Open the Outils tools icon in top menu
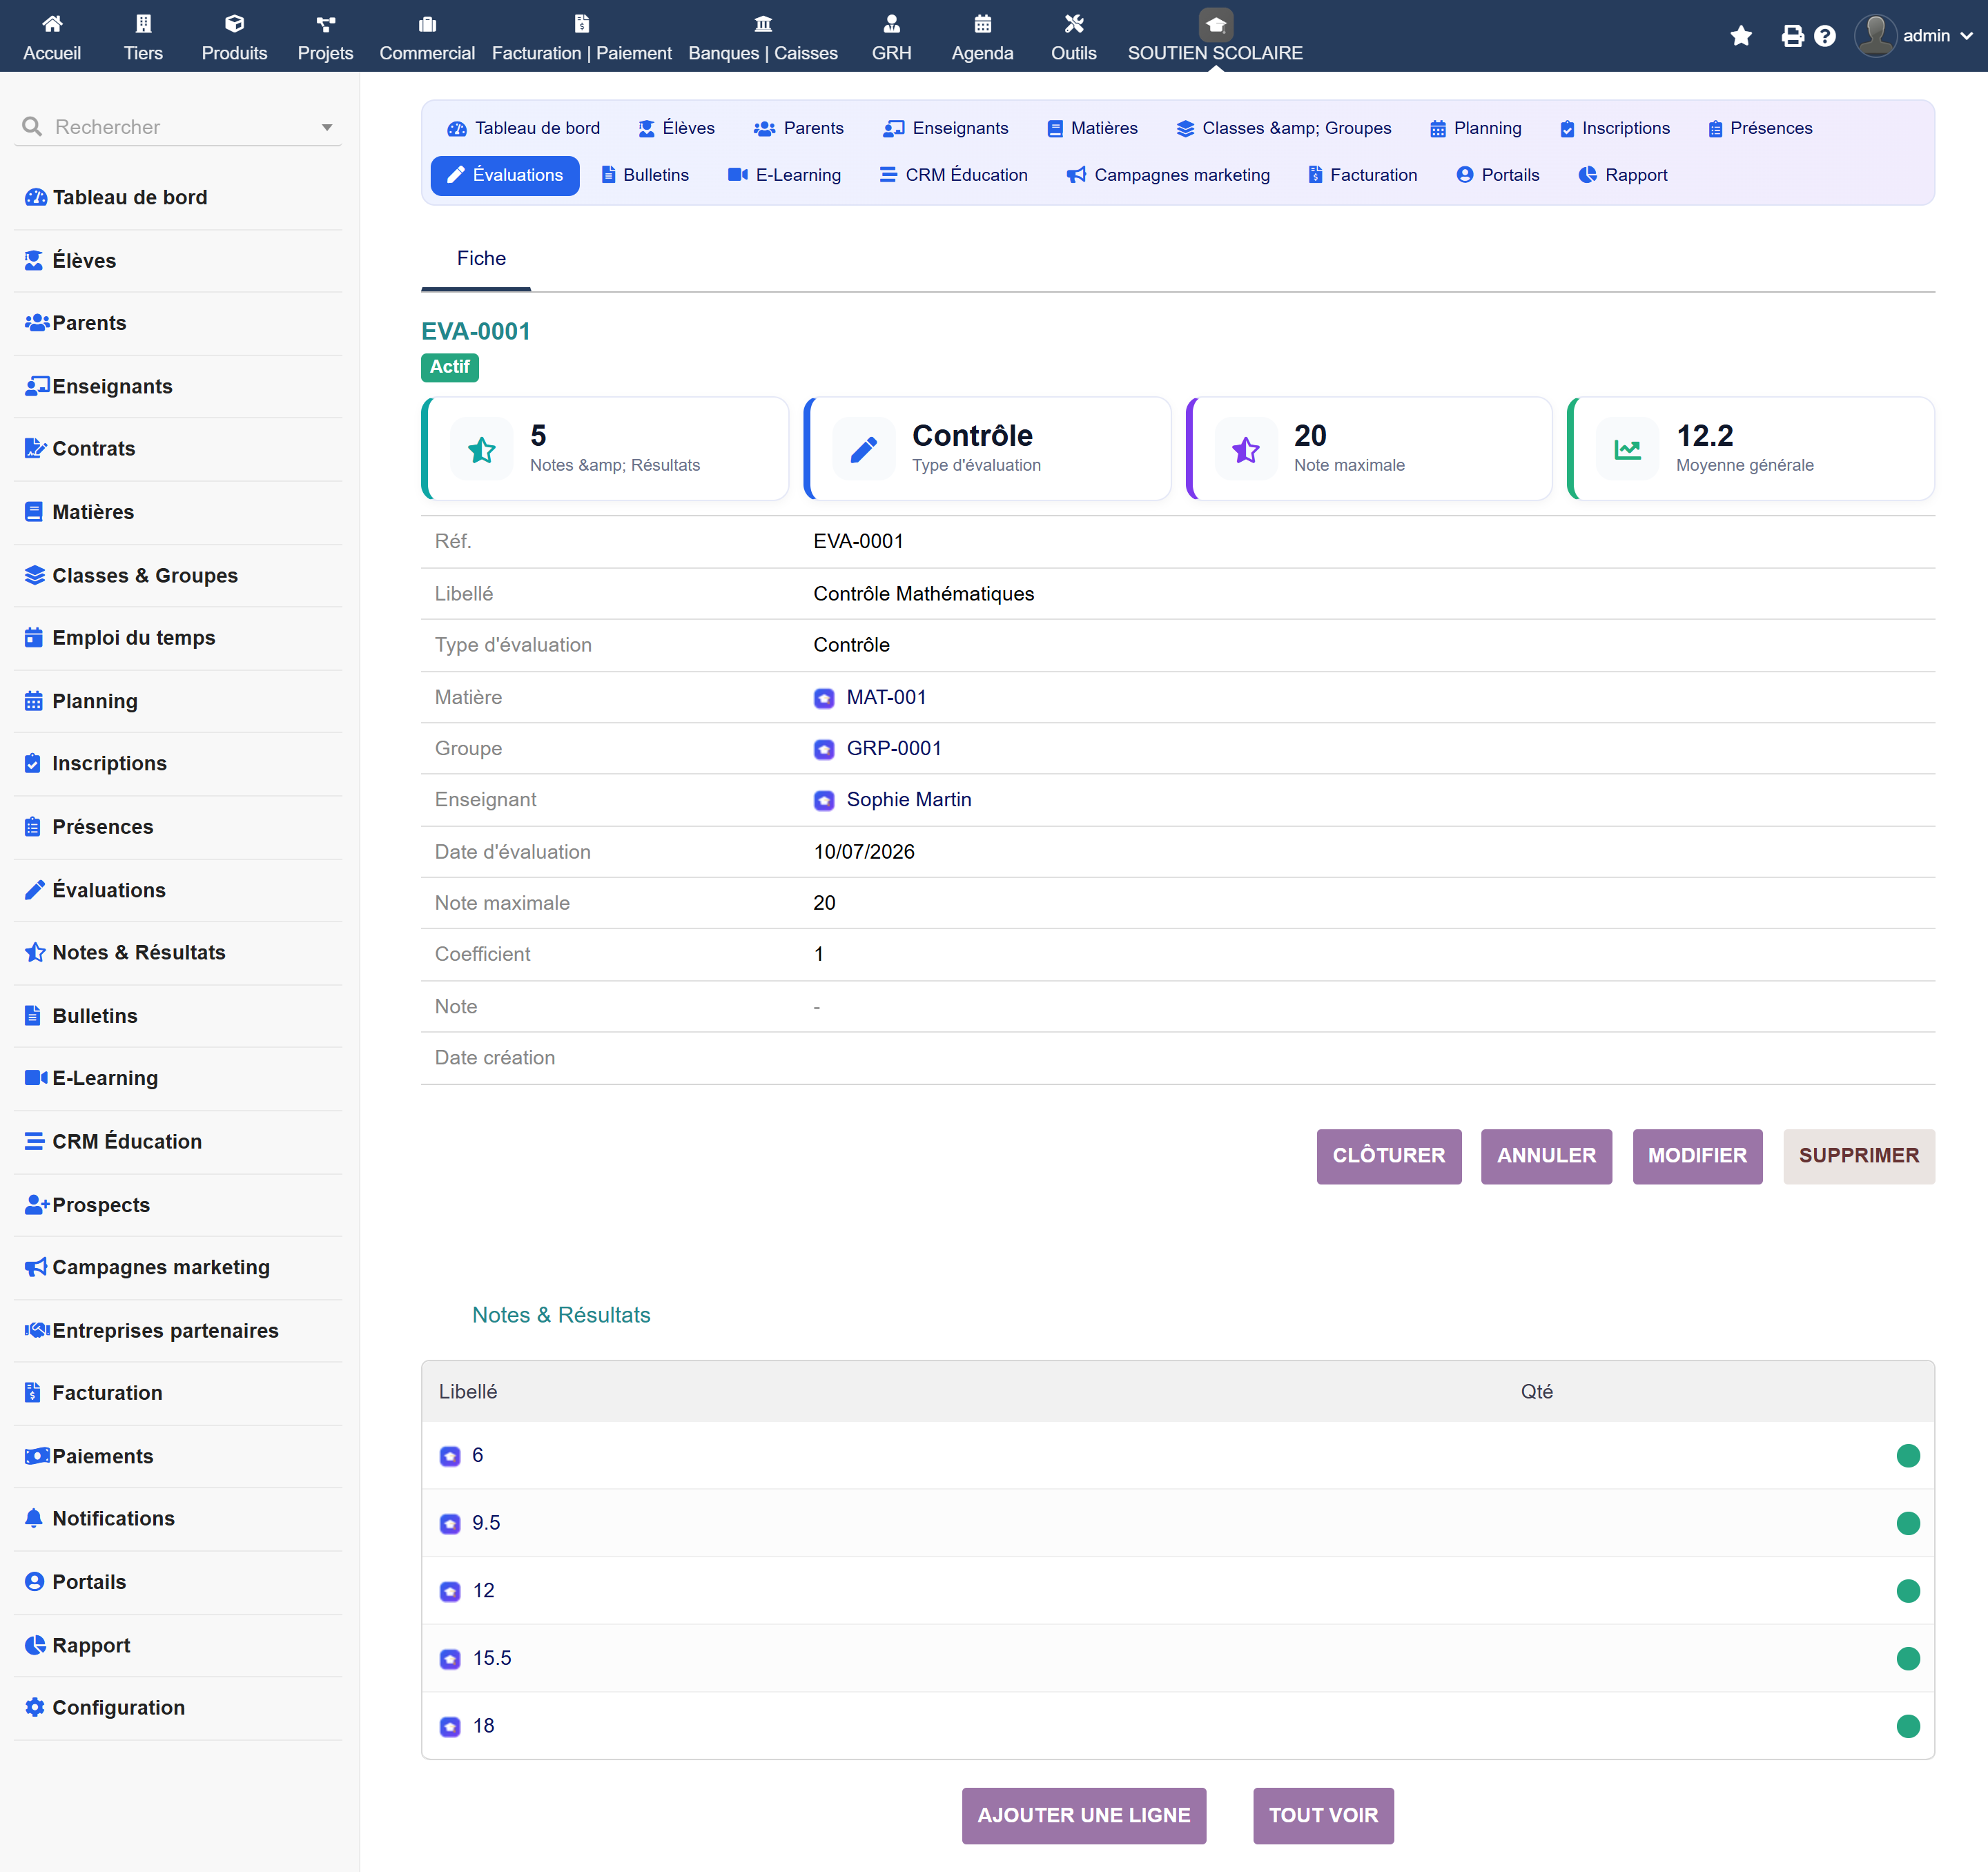This screenshot has width=1988, height=1872. point(1073,23)
